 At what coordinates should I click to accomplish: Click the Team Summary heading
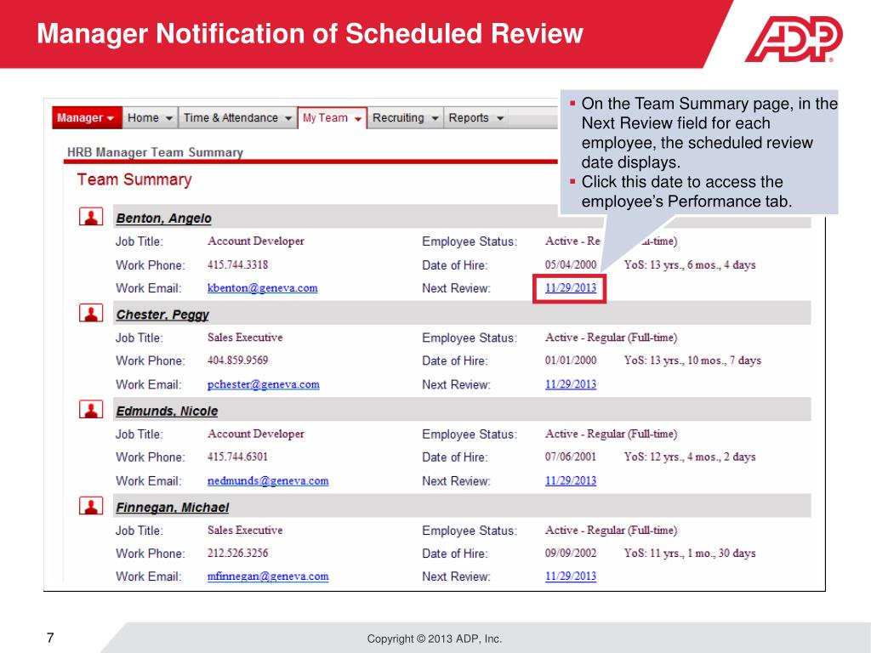[134, 180]
